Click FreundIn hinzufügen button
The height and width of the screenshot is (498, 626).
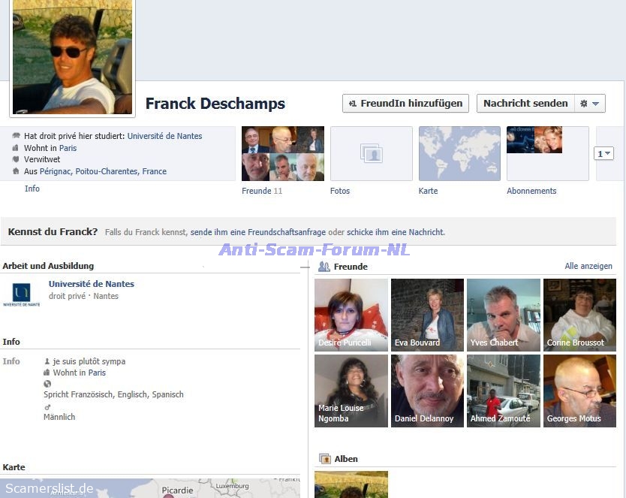tap(405, 104)
